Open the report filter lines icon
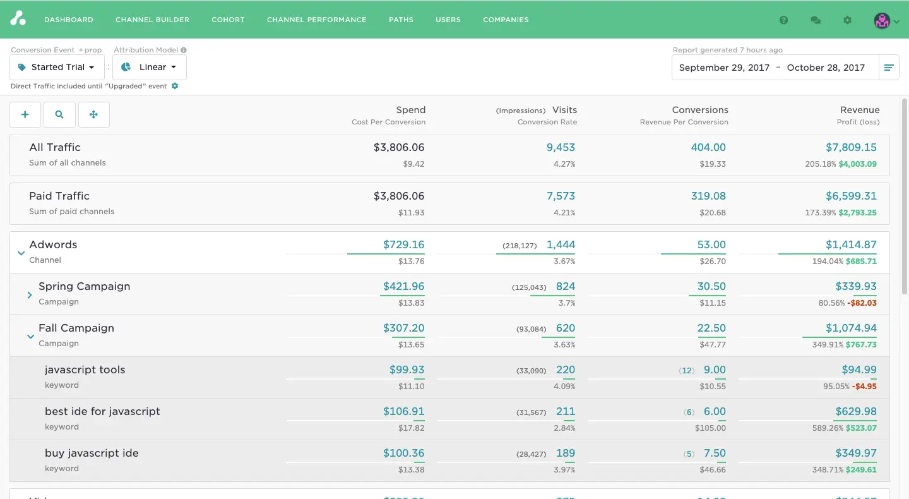This screenshot has height=499, width=909. [x=889, y=68]
